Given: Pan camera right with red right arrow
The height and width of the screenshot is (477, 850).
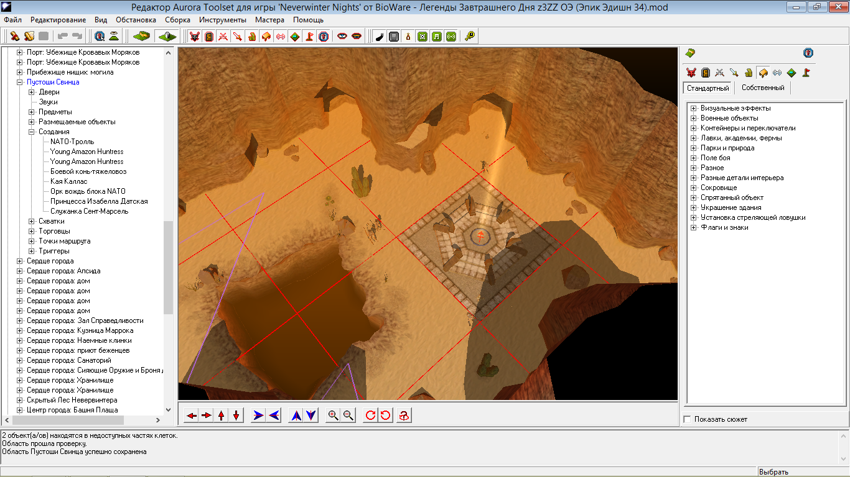Looking at the screenshot, I should [207, 416].
